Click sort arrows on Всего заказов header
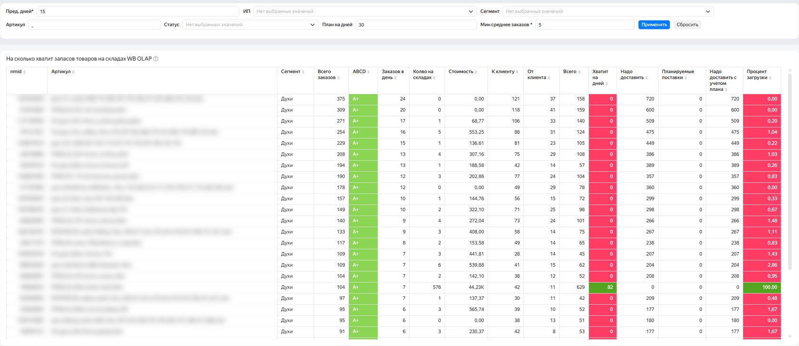 pos(339,78)
